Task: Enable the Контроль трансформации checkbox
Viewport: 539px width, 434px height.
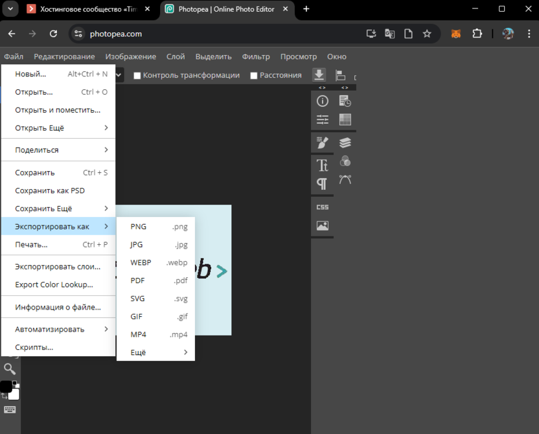Action: click(x=137, y=76)
